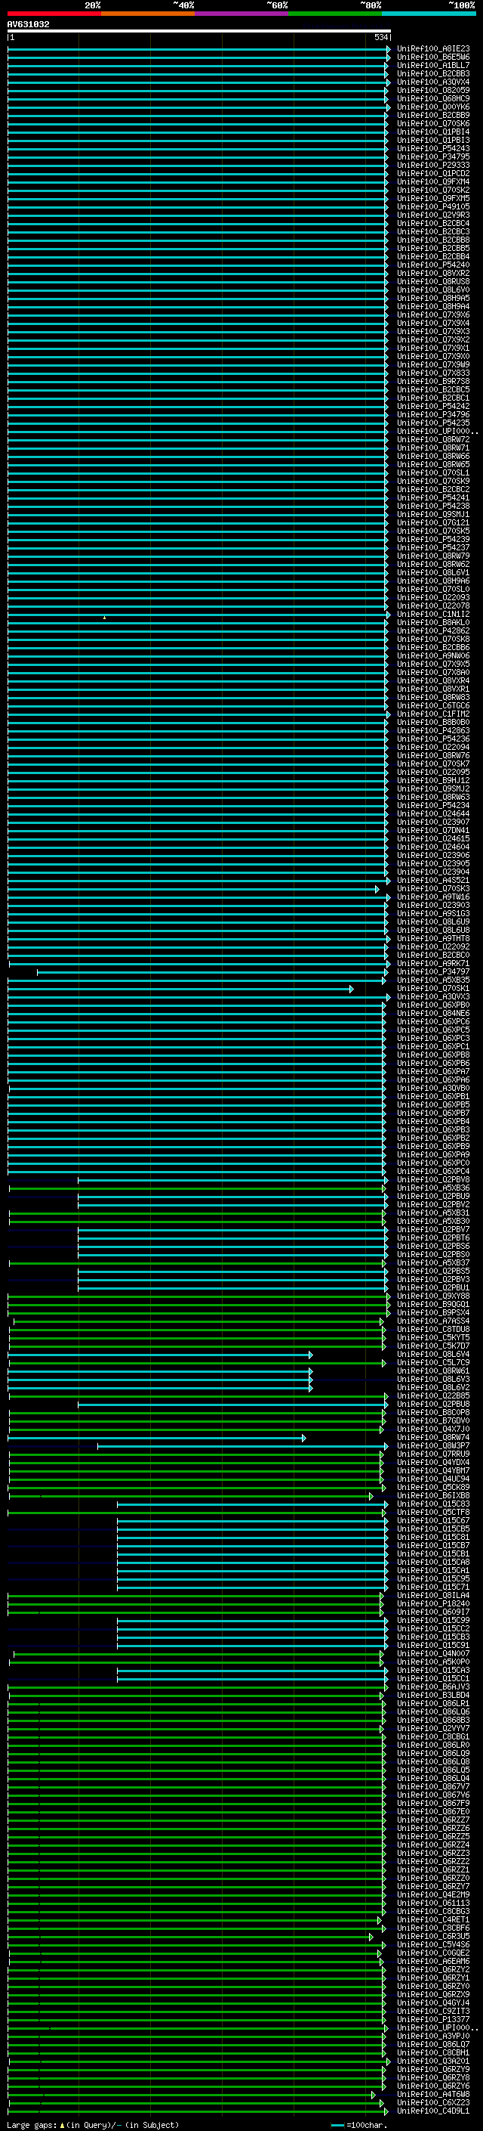Click the UniRef100_A4S521 label

point(433,881)
